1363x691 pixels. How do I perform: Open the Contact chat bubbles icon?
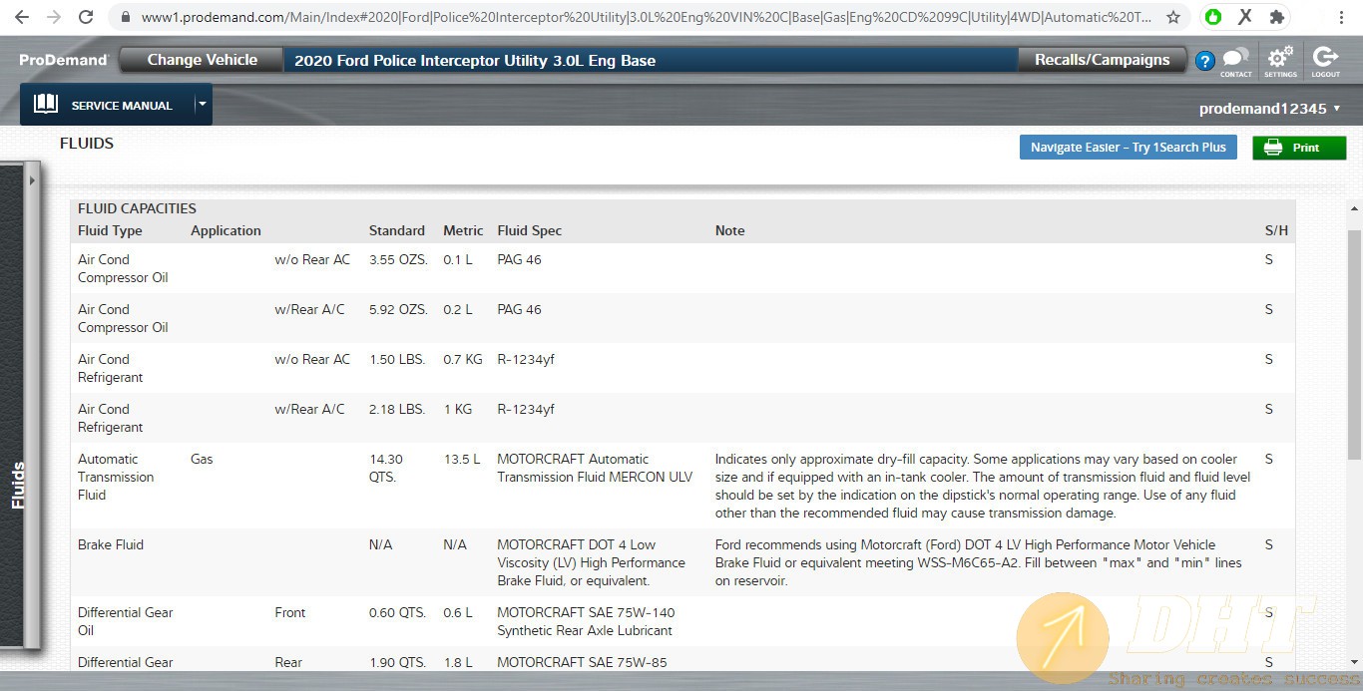[1235, 60]
